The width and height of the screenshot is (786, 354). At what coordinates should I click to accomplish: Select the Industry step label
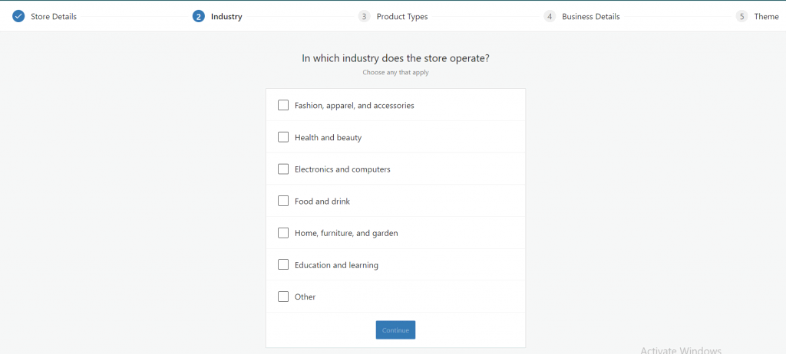[x=226, y=16]
